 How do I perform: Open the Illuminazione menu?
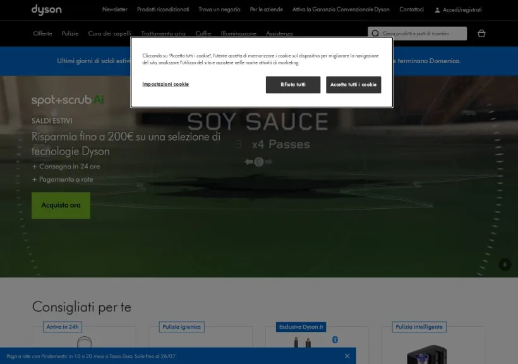[x=239, y=33]
